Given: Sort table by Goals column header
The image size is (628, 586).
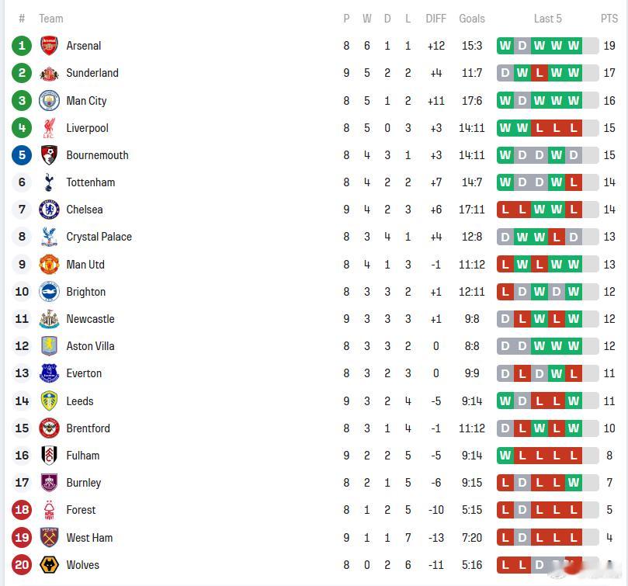Looking at the screenshot, I should [471, 19].
